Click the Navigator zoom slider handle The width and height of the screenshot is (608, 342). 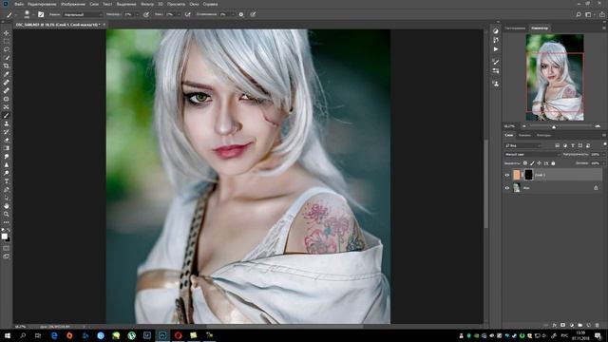click(554, 126)
